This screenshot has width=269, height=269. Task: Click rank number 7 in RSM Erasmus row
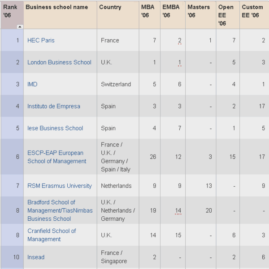pyautogui.click(x=18, y=186)
